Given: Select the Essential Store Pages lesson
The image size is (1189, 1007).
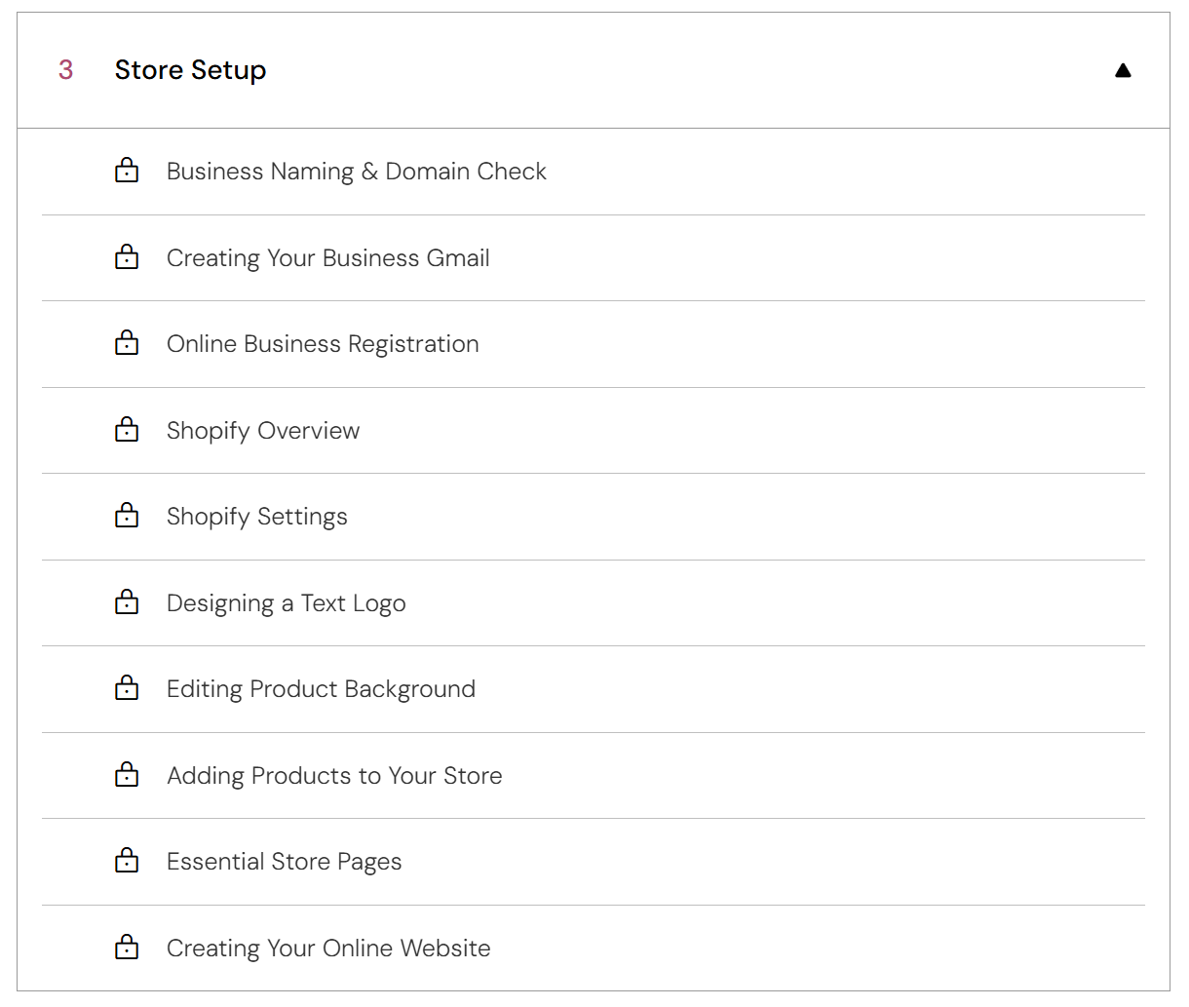Looking at the screenshot, I should [284, 862].
